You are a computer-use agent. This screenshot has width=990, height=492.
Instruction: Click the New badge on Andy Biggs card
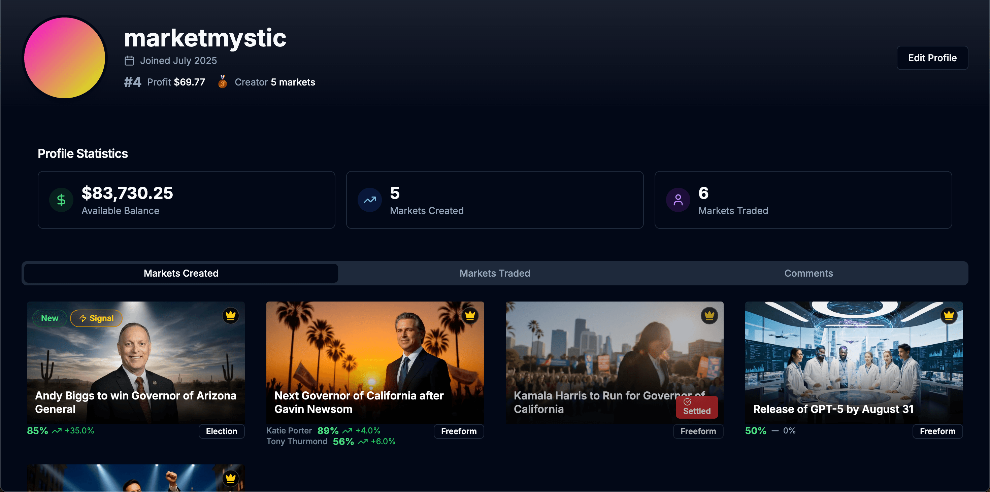(49, 318)
